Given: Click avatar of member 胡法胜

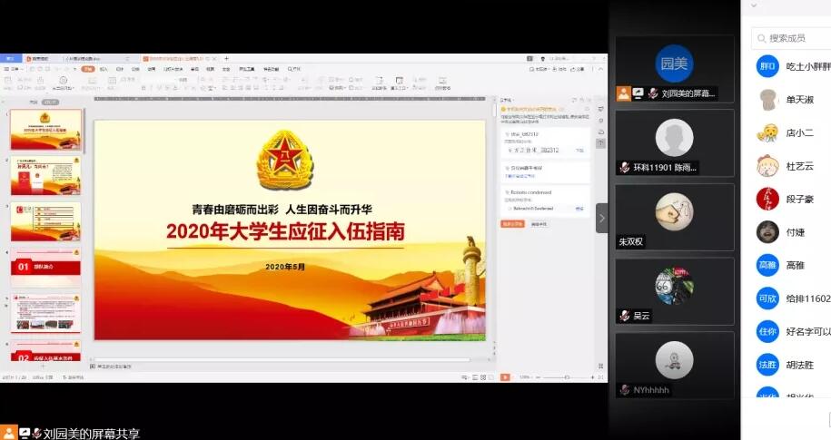Looking at the screenshot, I should (x=767, y=365).
